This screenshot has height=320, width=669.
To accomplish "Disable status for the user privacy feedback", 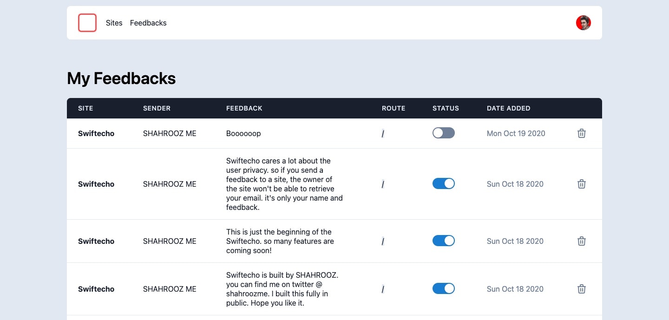I will (x=444, y=183).
